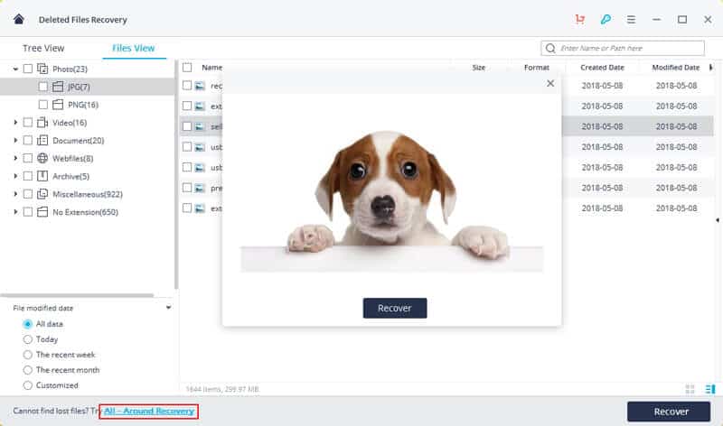The image size is (723, 426).
Task: Click the puppy preview image
Action: pyautogui.click(x=392, y=200)
